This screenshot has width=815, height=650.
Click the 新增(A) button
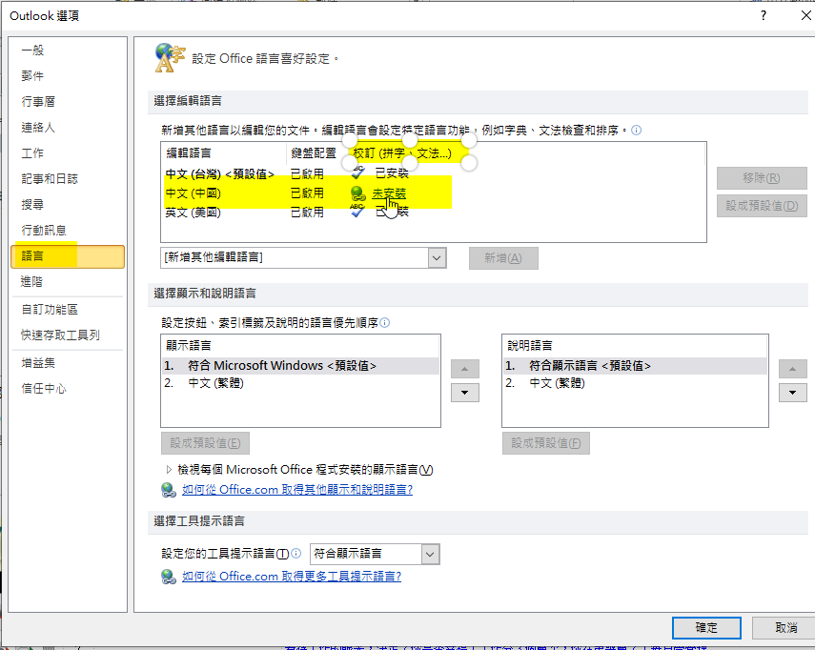503,258
